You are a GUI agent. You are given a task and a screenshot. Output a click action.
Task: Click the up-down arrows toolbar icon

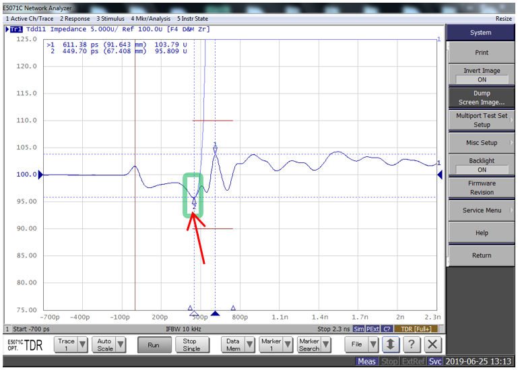[389, 344]
